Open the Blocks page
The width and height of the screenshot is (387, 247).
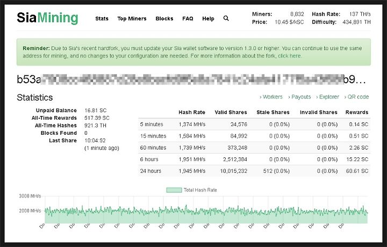tap(164, 18)
